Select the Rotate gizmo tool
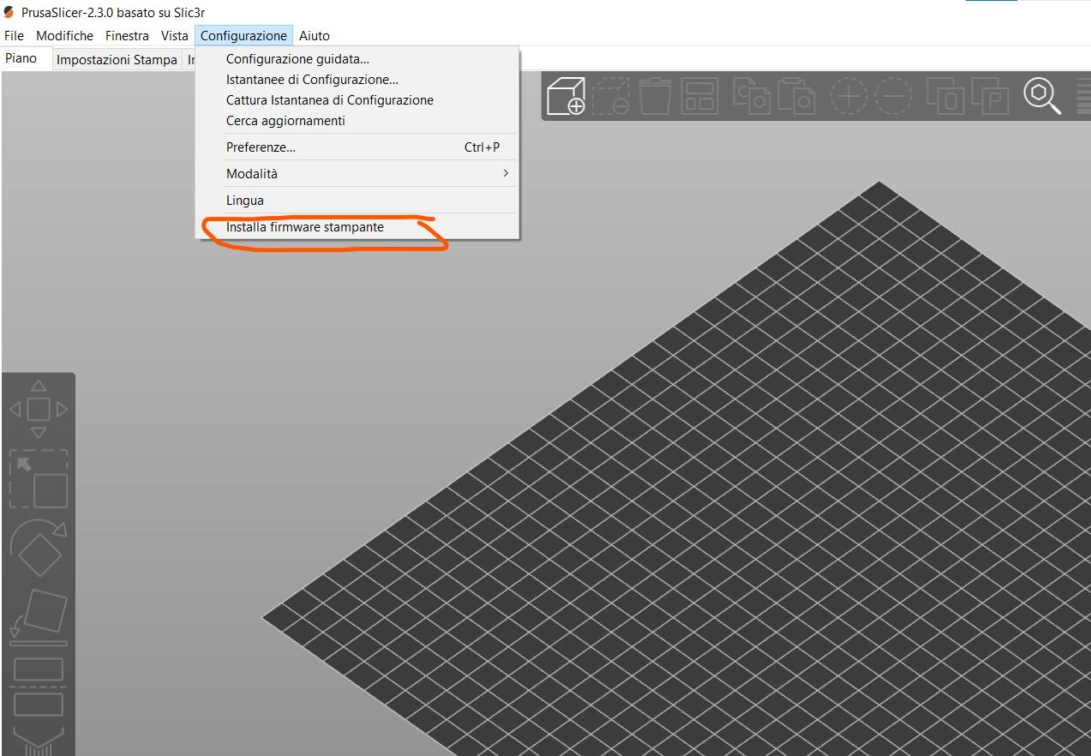Image resolution: width=1091 pixels, height=756 pixels. pyautogui.click(x=39, y=549)
